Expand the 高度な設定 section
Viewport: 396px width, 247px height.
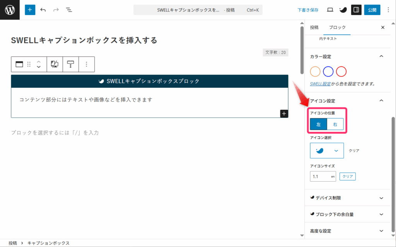pos(348,231)
